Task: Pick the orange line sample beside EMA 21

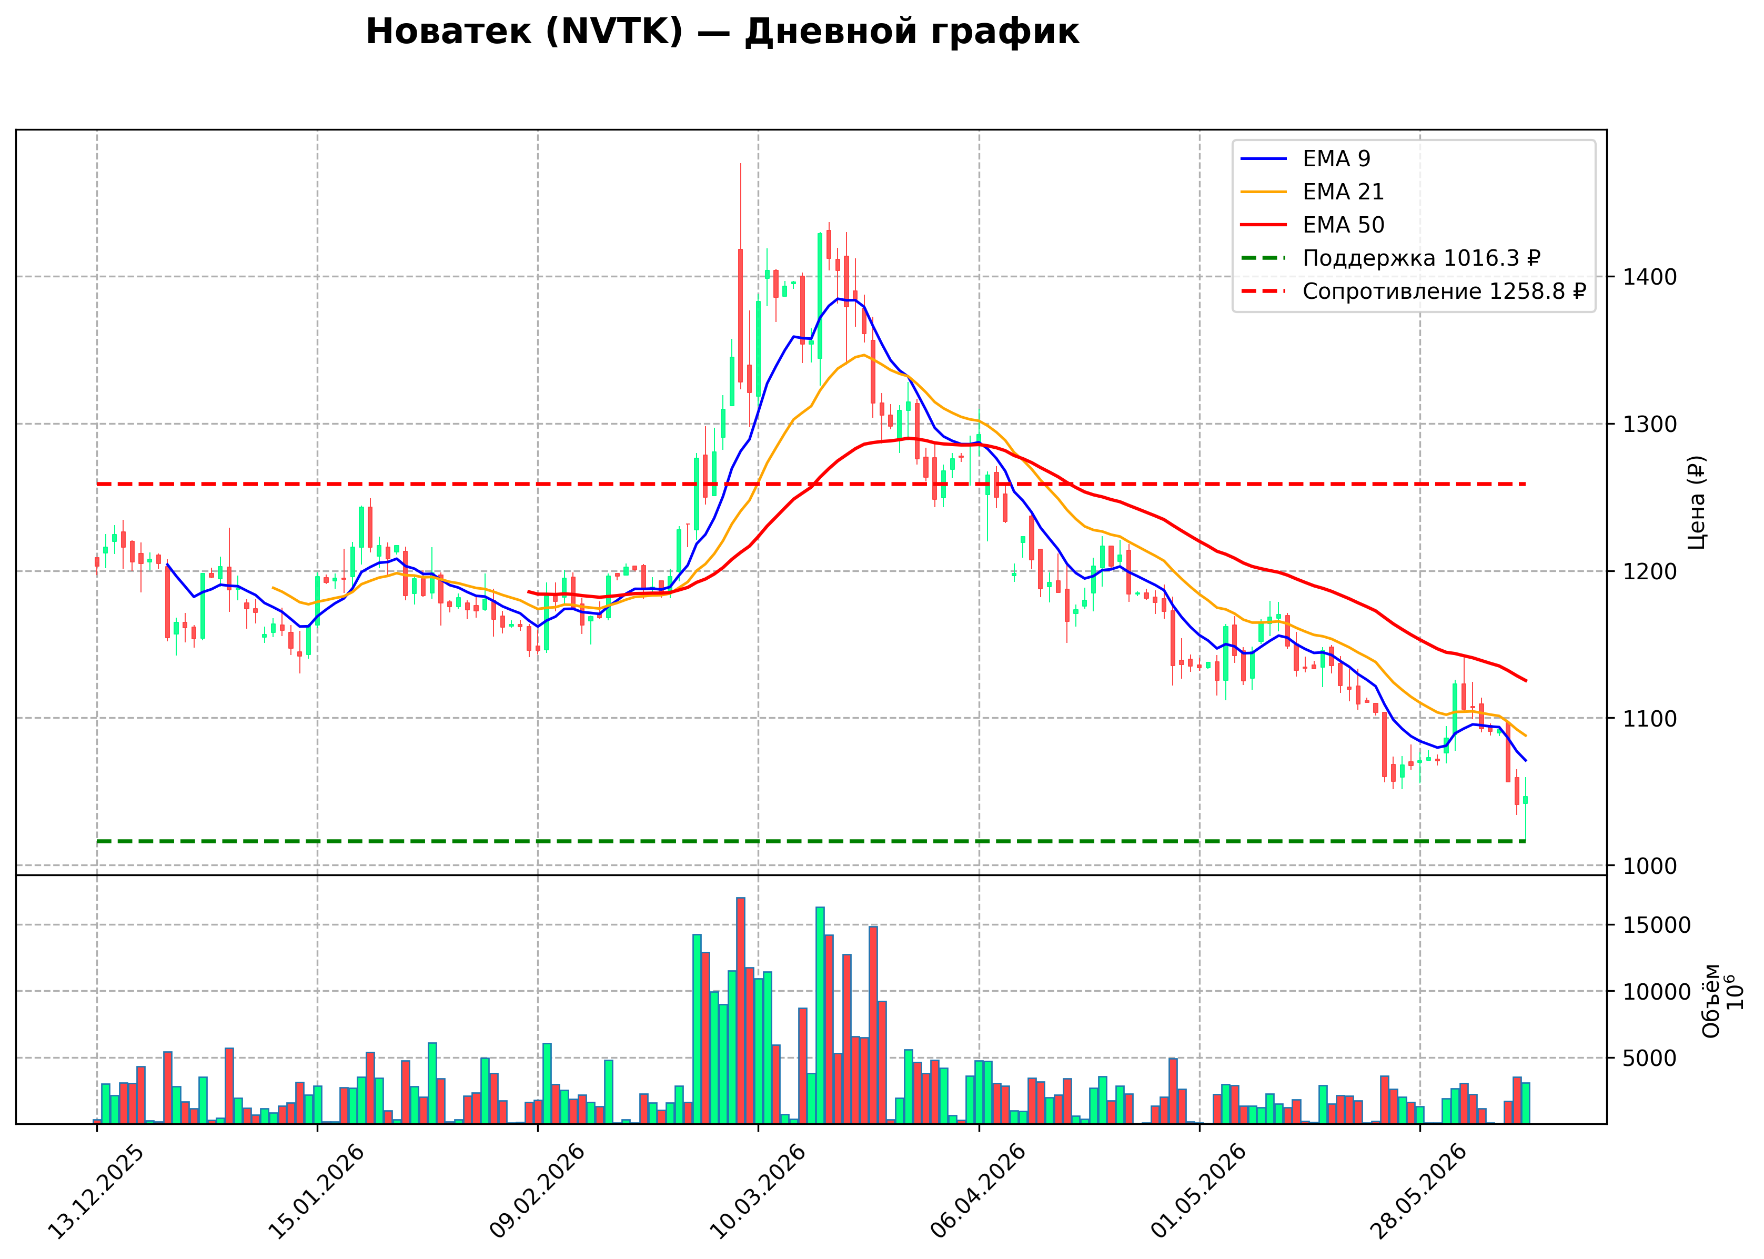Action: point(1263,192)
